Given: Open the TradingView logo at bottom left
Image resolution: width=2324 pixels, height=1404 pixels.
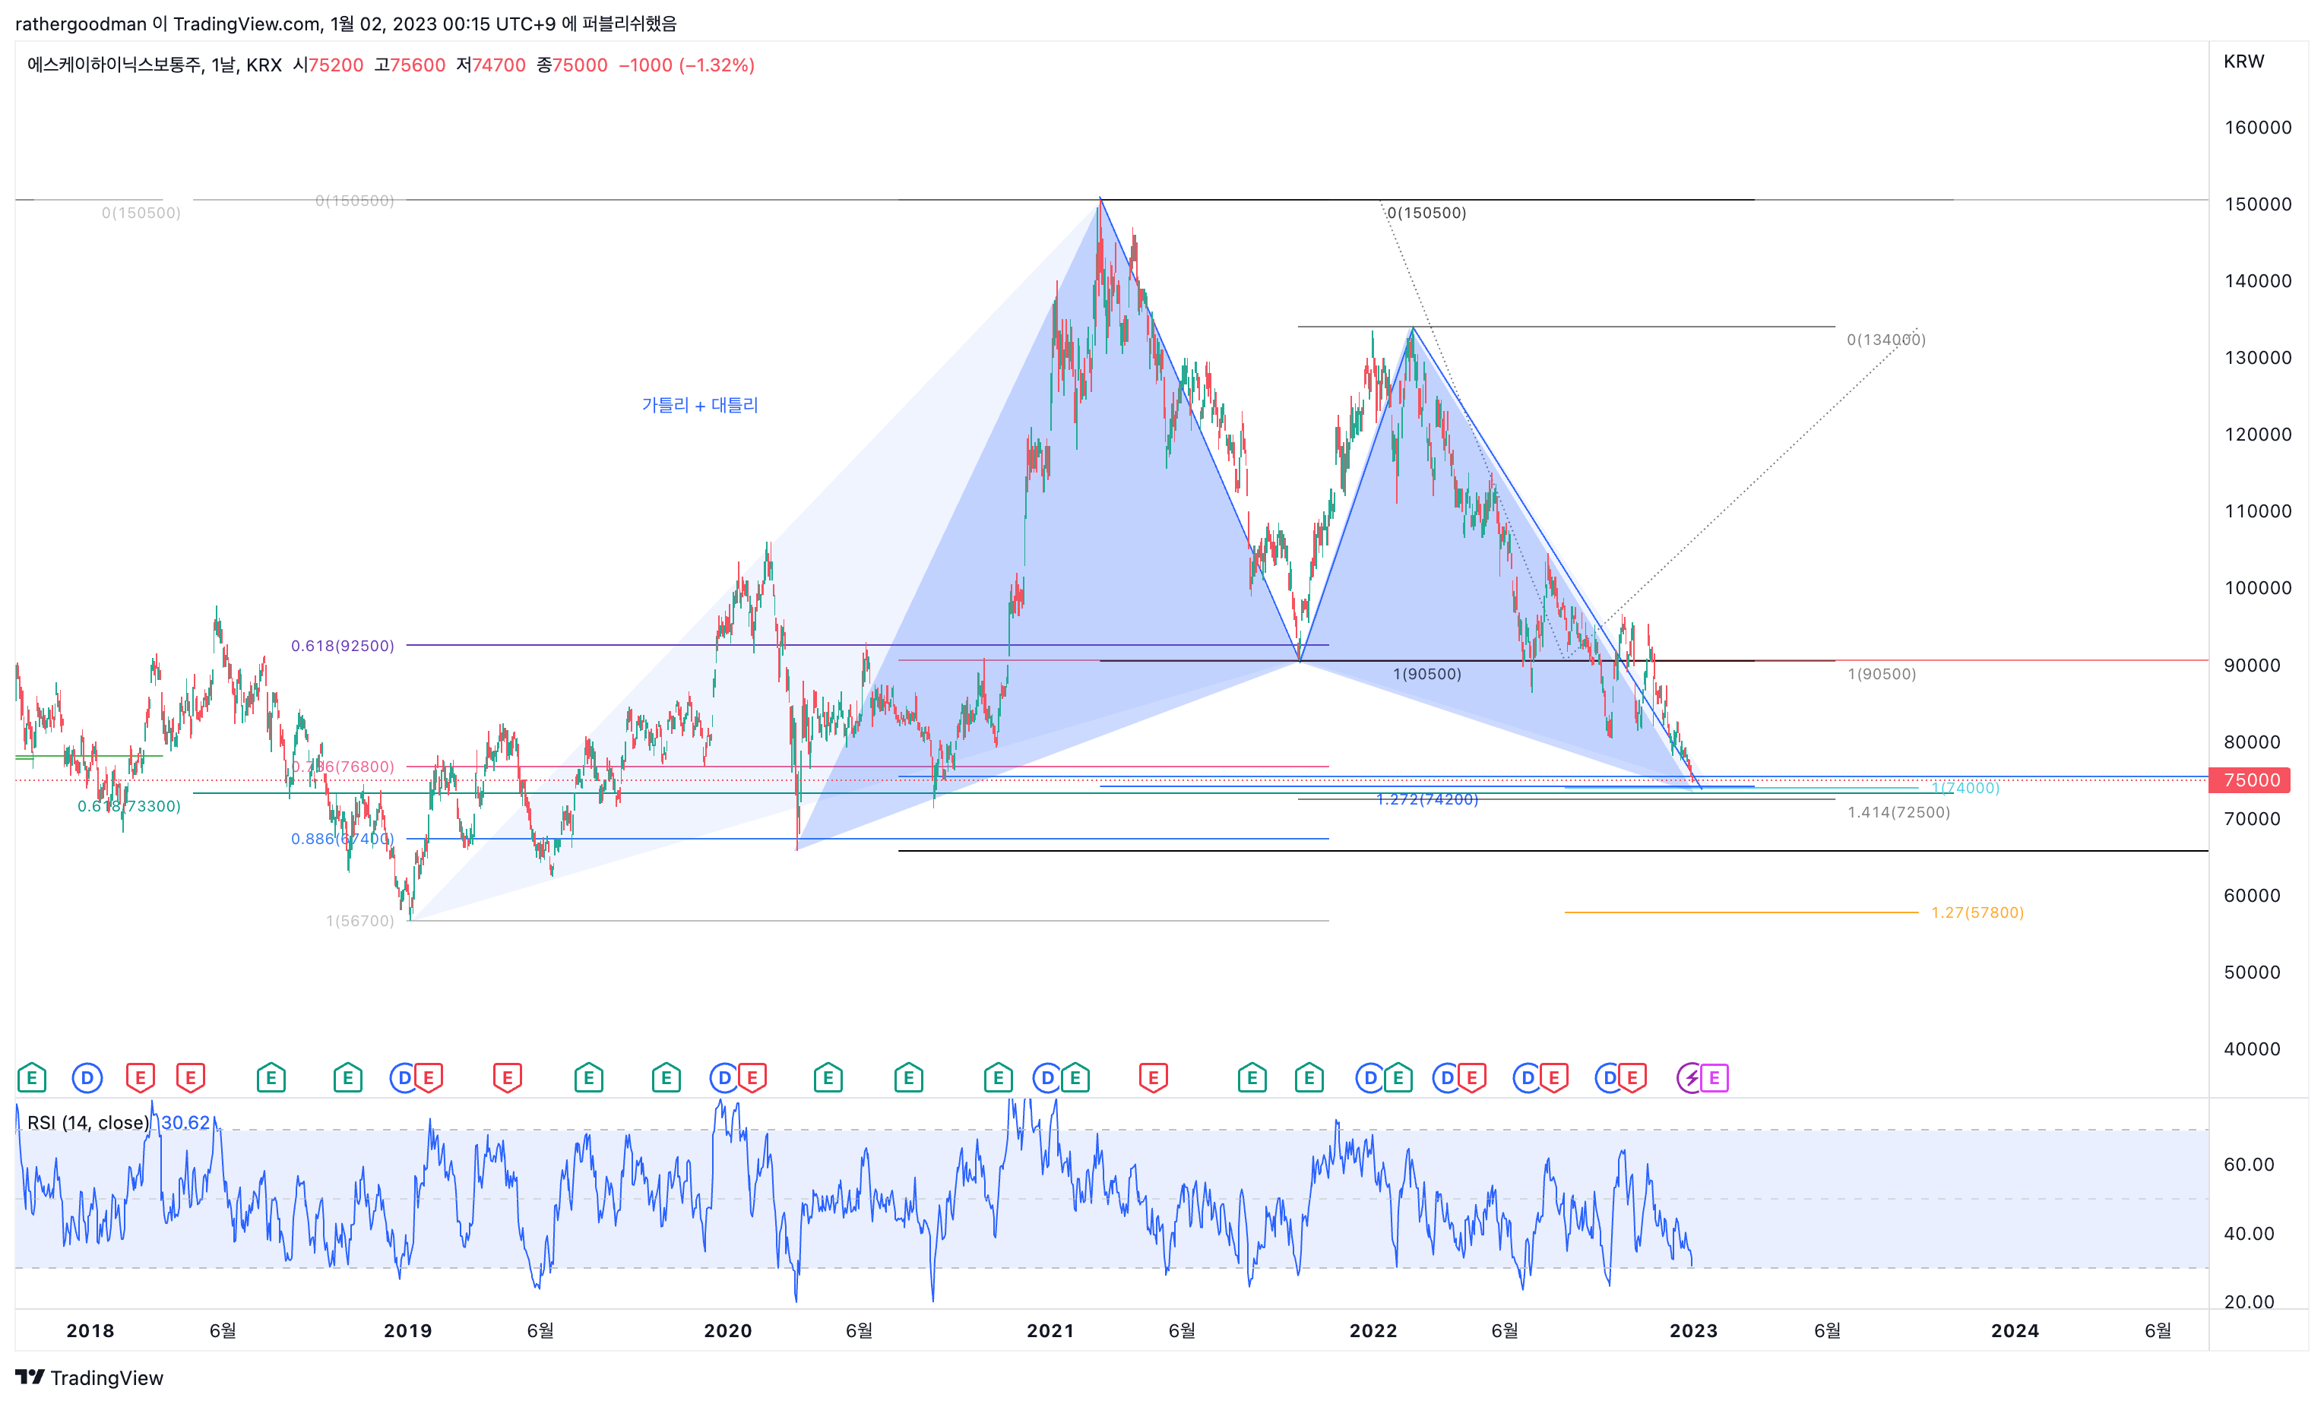Looking at the screenshot, I should coord(90,1377).
